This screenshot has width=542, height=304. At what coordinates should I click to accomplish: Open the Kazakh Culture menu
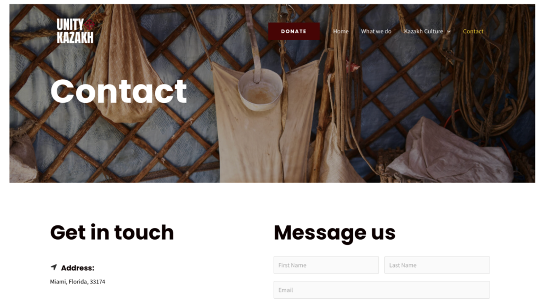pos(423,31)
